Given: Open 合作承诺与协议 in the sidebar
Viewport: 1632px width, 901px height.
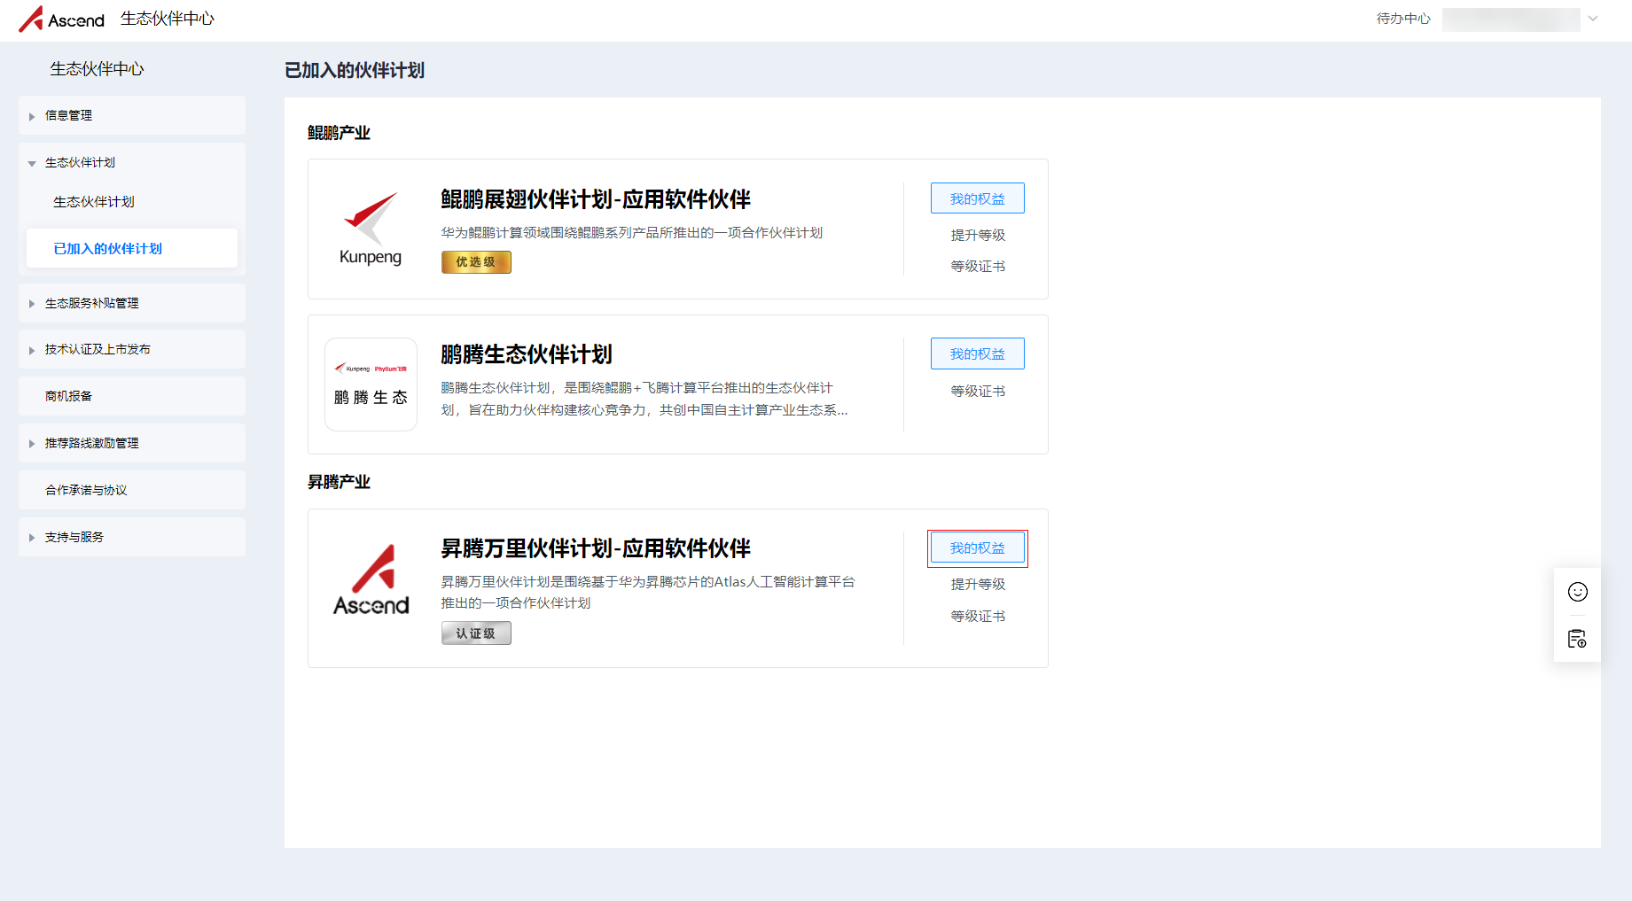Looking at the screenshot, I should pos(132,490).
